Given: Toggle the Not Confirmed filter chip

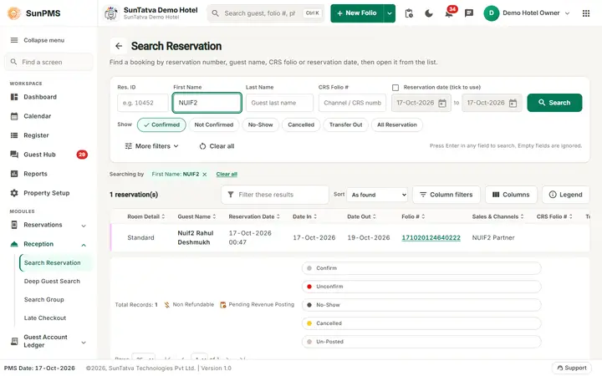Looking at the screenshot, I should (214, 124).
